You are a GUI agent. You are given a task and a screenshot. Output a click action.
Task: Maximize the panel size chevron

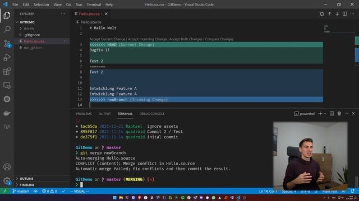click(x=347, y=113)
